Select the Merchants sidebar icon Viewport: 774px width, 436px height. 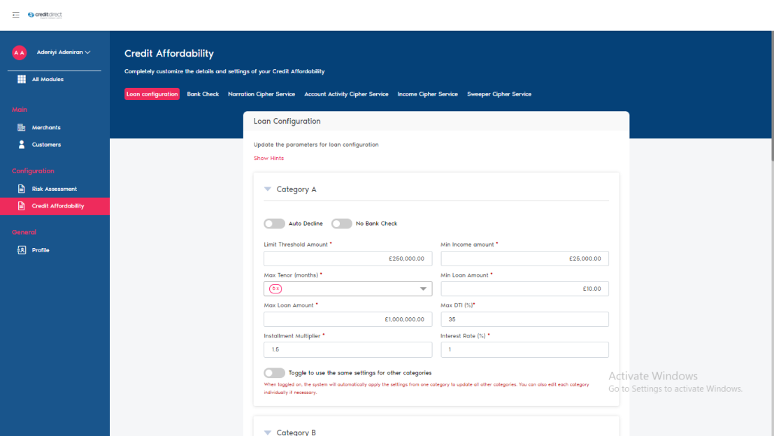tap(22, 127)
